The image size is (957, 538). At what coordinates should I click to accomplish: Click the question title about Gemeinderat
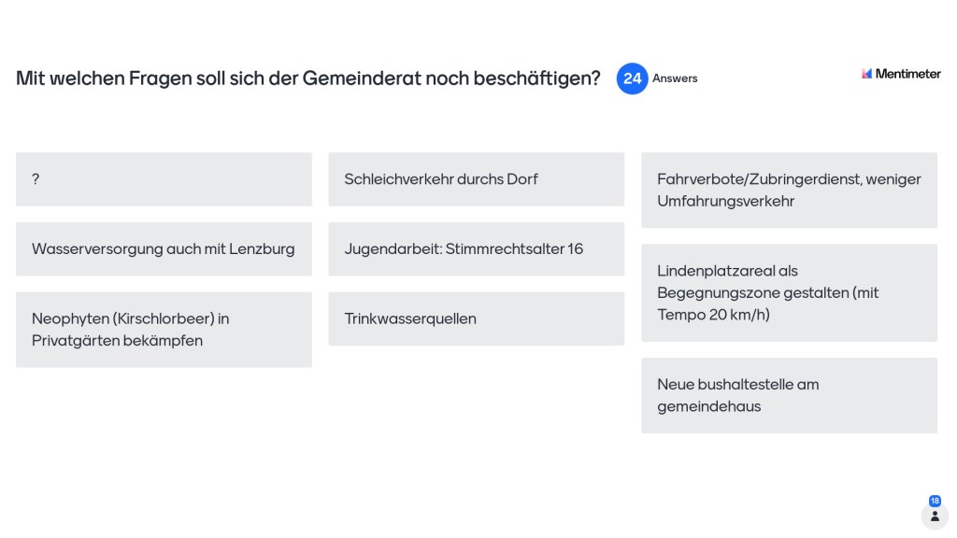coord(308,78)
